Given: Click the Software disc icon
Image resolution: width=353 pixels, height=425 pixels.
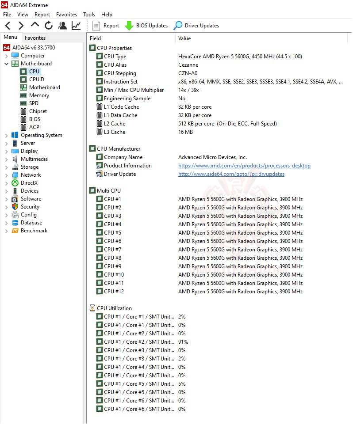Looking at the screenshot, I should 15,199.
